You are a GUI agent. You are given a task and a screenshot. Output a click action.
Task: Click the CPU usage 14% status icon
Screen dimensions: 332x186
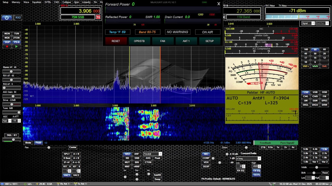(25, 184)
